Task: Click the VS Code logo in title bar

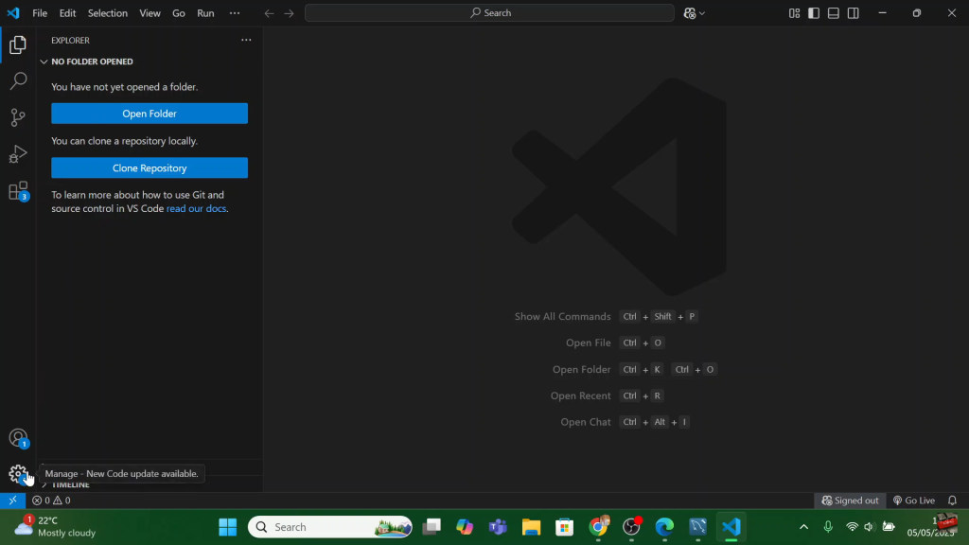Action: [13, 13]
